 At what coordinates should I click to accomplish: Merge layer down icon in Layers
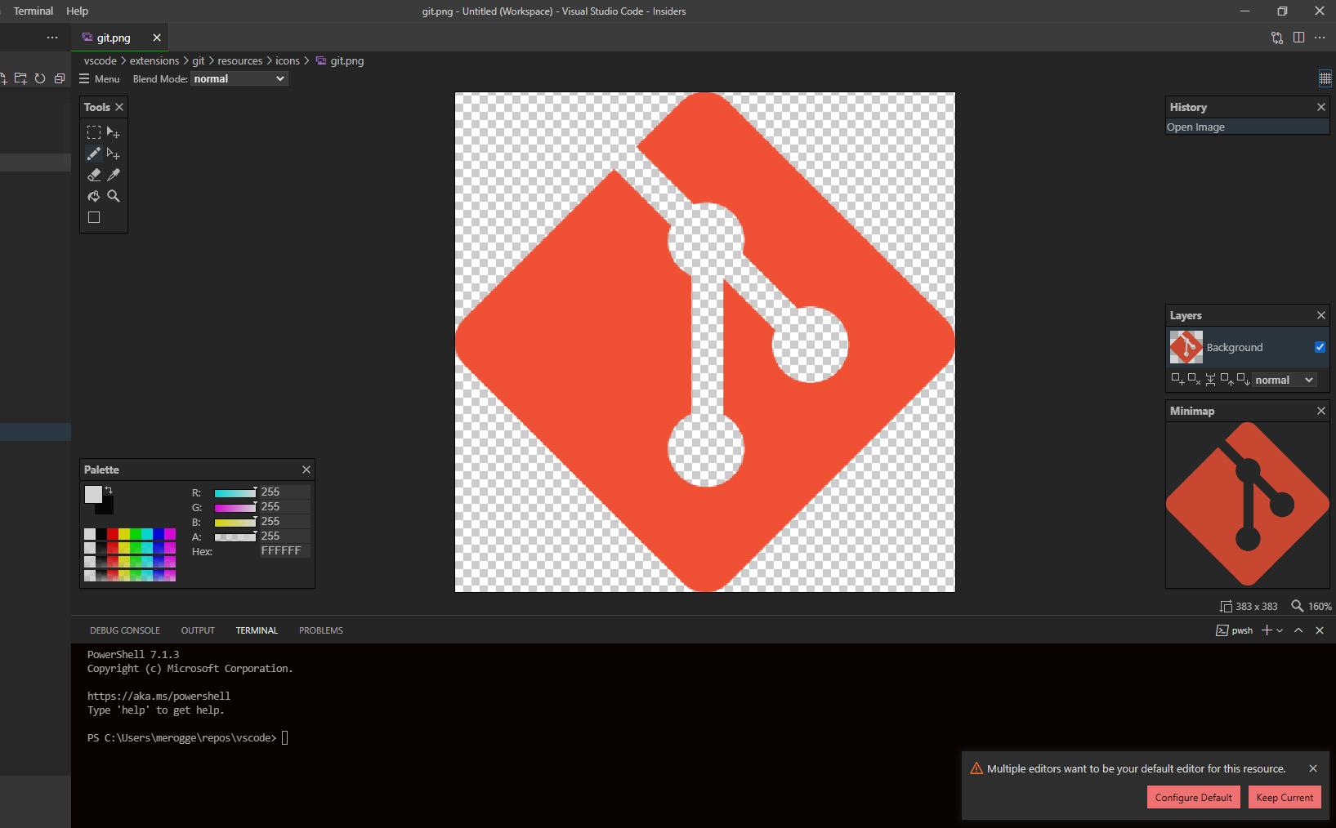click(x=1210, y=379)
